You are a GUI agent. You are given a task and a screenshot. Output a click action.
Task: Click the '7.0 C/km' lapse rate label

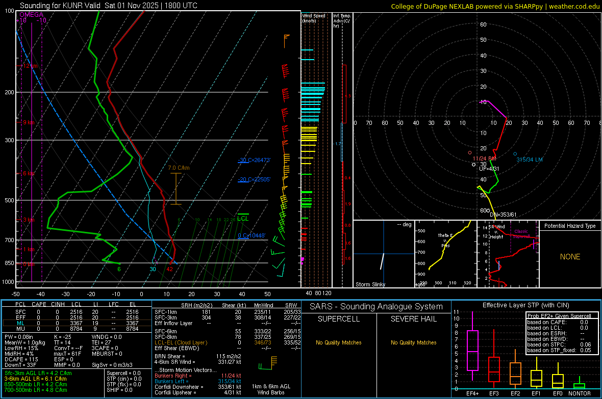[179, 168]
